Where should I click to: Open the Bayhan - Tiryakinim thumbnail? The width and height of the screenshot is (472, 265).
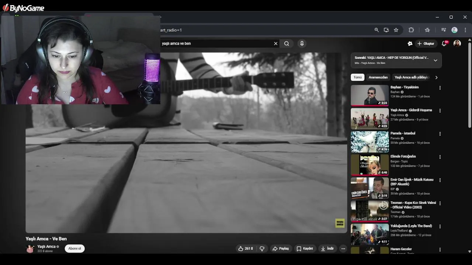[369, 95]
